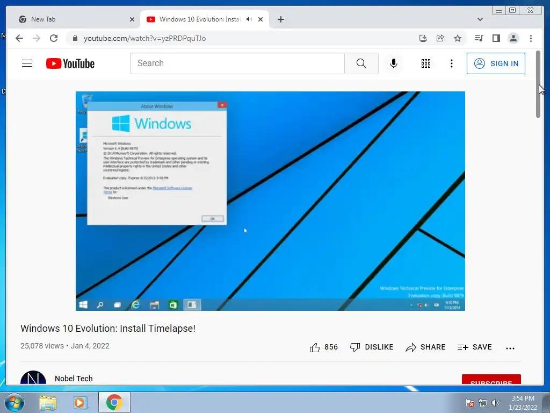Viewport: 550px width, 413px height.
Task: Click the browser forward arrow
Action: point(37,38)
